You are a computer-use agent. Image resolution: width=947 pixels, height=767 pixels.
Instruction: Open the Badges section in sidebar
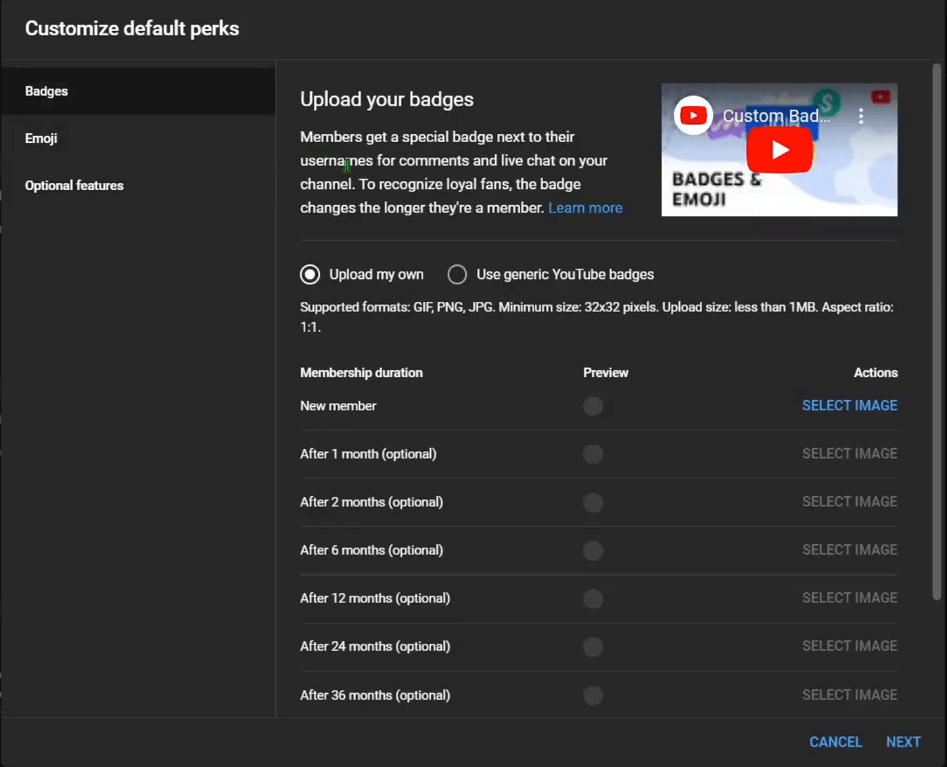click(47, 91)
